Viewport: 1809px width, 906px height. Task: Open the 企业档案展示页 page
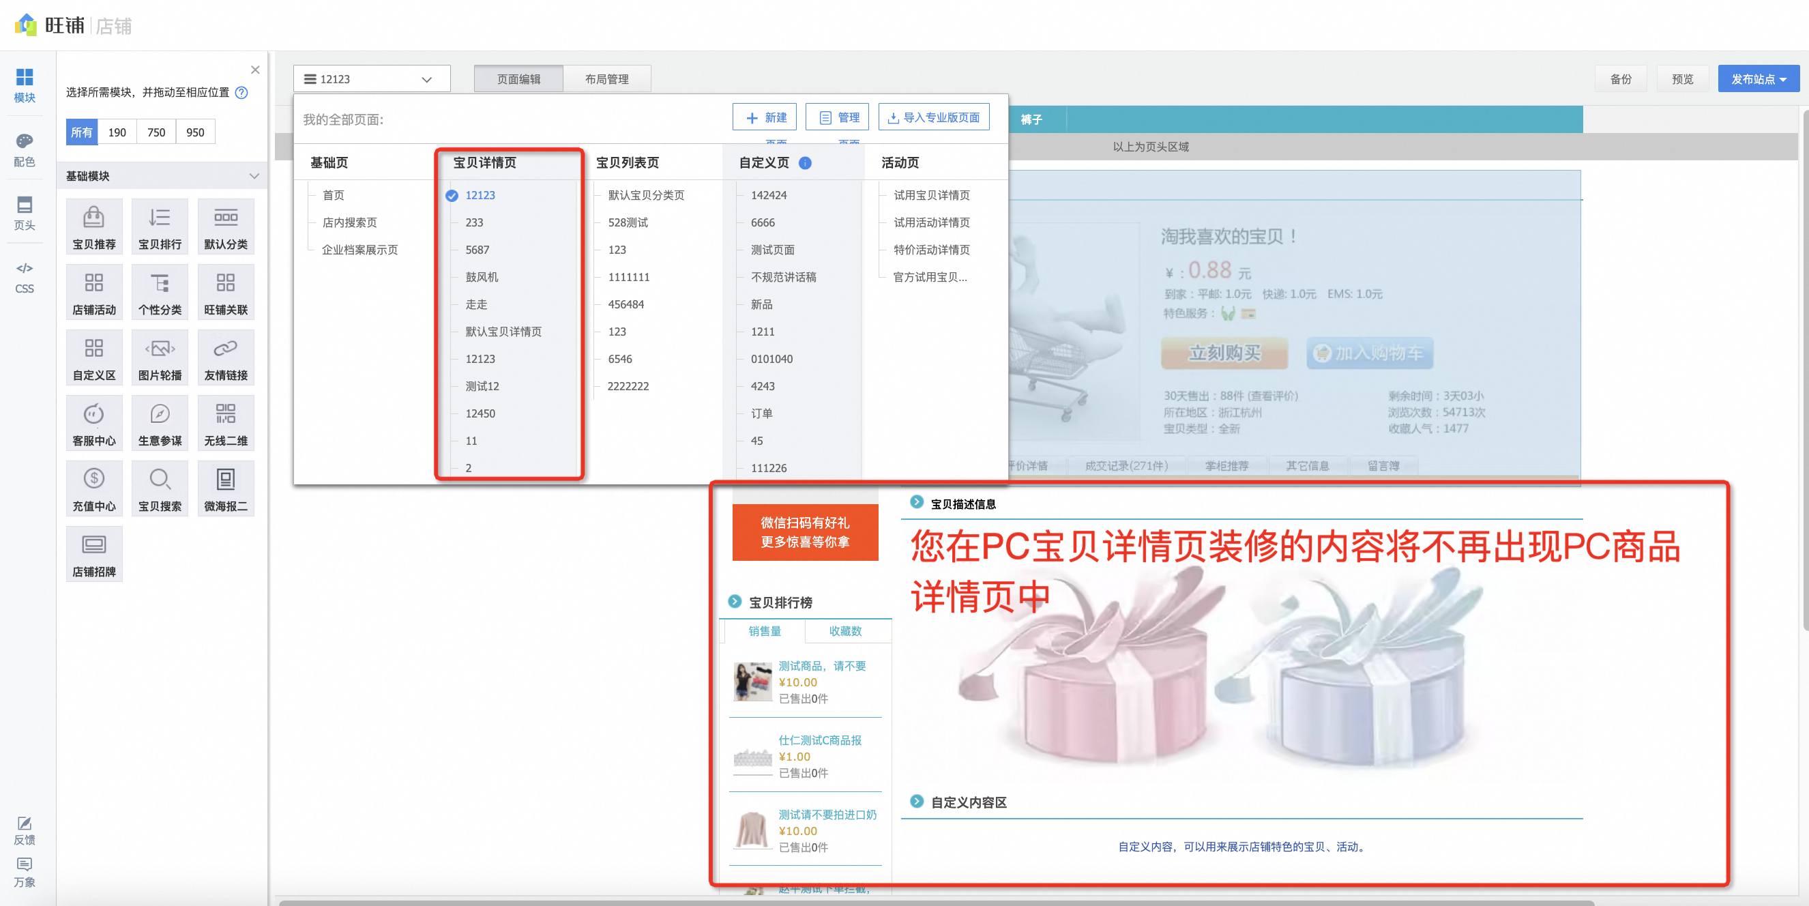point(359,250)
